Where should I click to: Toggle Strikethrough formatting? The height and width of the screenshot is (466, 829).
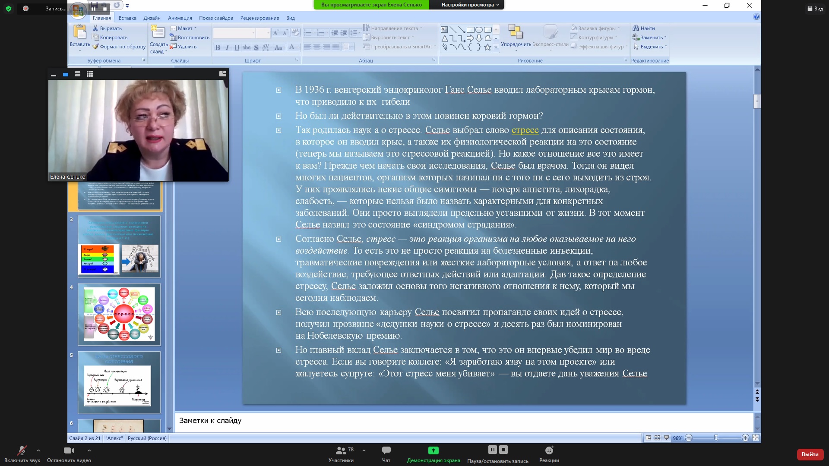pos(247,47)
